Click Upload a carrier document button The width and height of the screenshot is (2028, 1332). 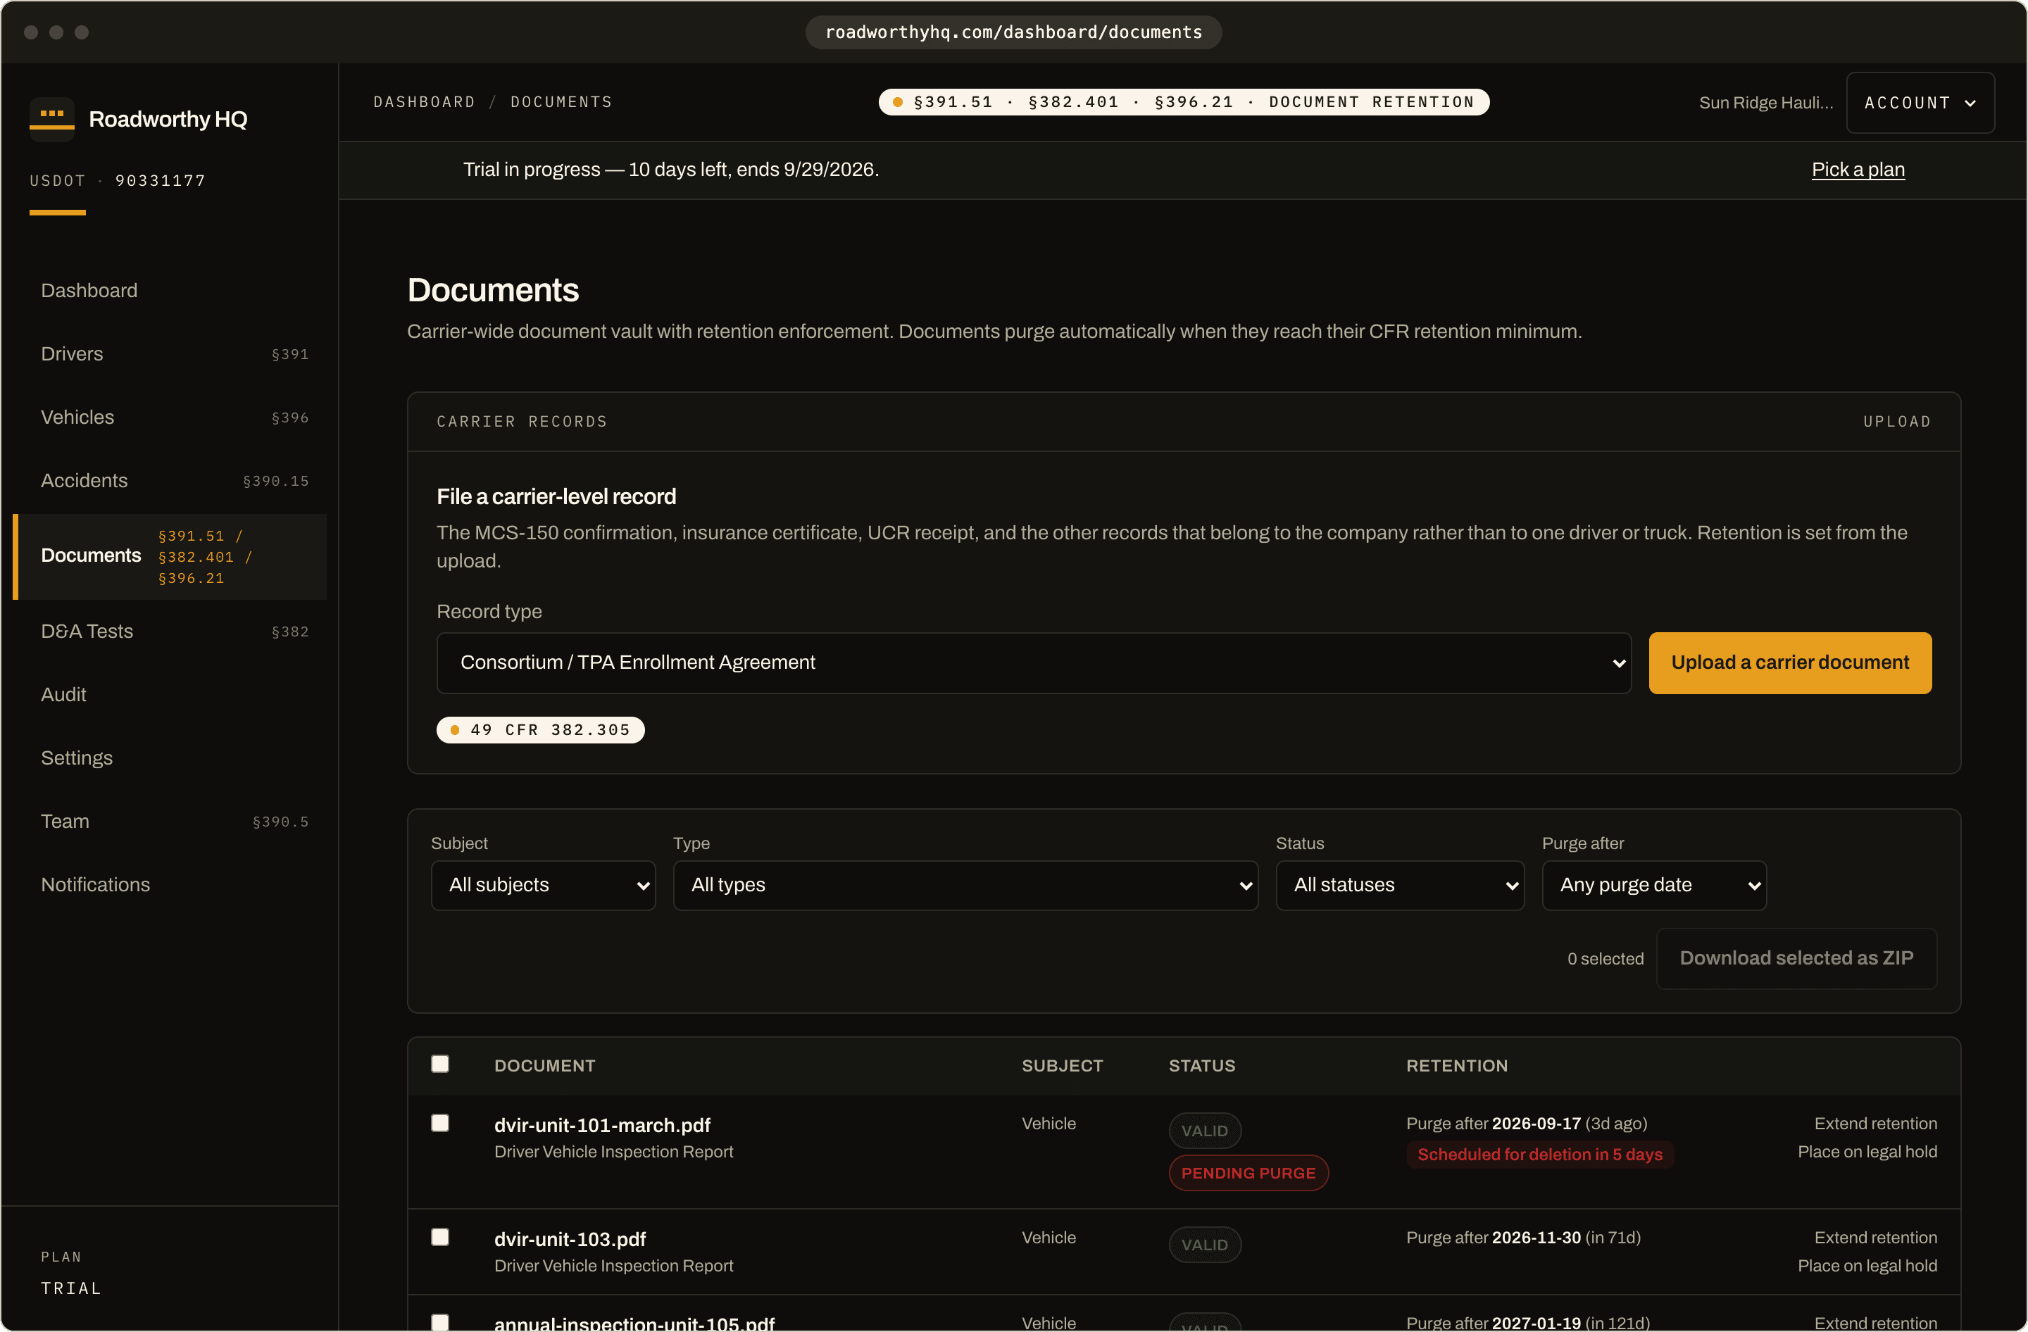coord(1789,662)
